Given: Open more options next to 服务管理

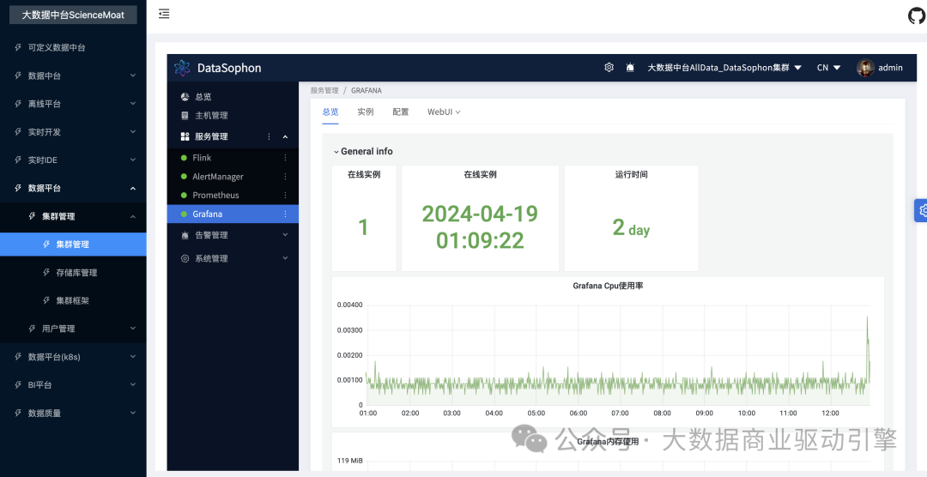Looking at the screenshot, I should tap(269, 136).
